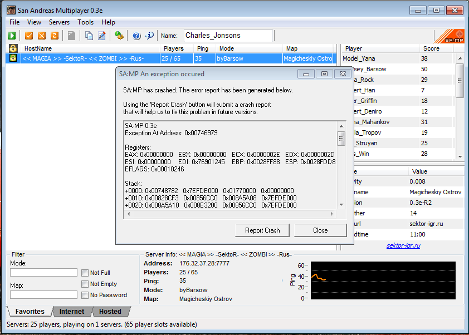Open the Servers menu
The height and width of the screenshot is (335, 469).
coord(59,22)
